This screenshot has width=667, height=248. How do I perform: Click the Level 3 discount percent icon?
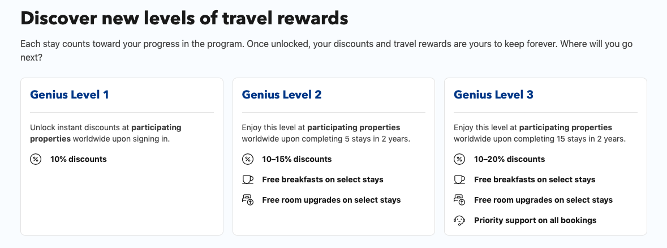point(459,159)
